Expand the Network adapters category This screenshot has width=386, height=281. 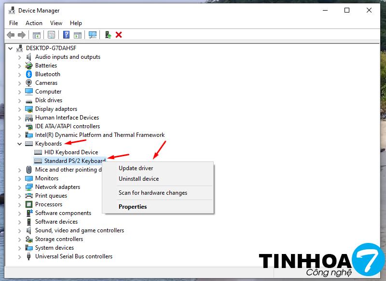click(20, 187)
